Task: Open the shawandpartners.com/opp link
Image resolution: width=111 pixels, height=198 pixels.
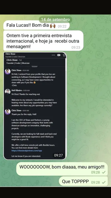Action: click(27, 151)
